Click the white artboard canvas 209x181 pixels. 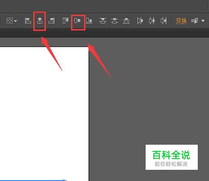44,113
